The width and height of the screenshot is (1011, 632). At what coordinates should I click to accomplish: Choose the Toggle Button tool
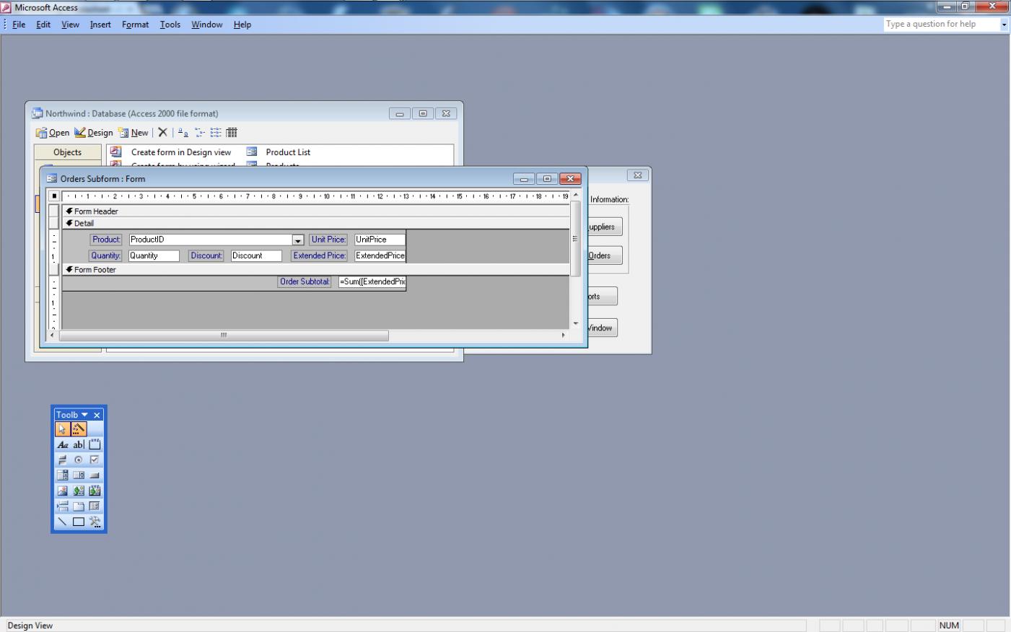[63, 460]
